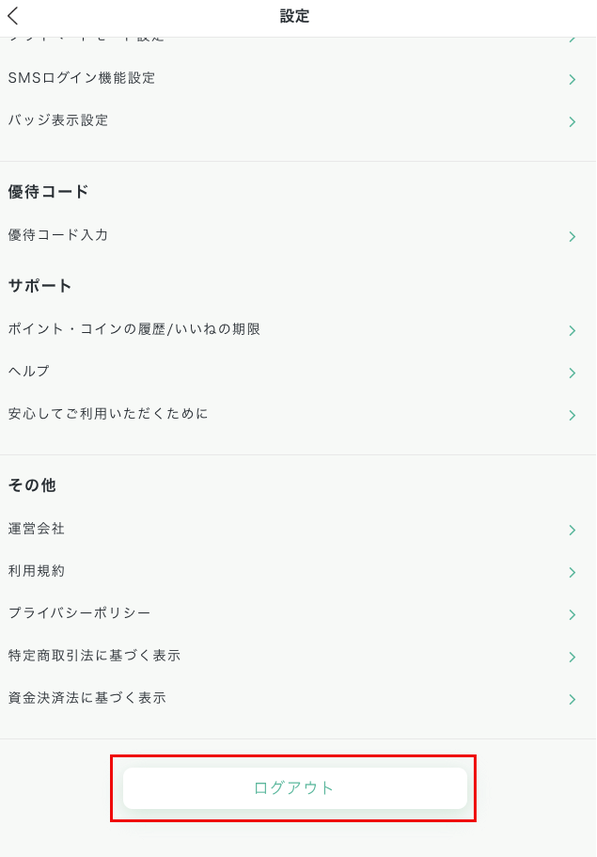Image resolution: width=597 pixels, height=857 pixels.
Task: Tap the back arrow icon
Action: click(x=13, y=16)
